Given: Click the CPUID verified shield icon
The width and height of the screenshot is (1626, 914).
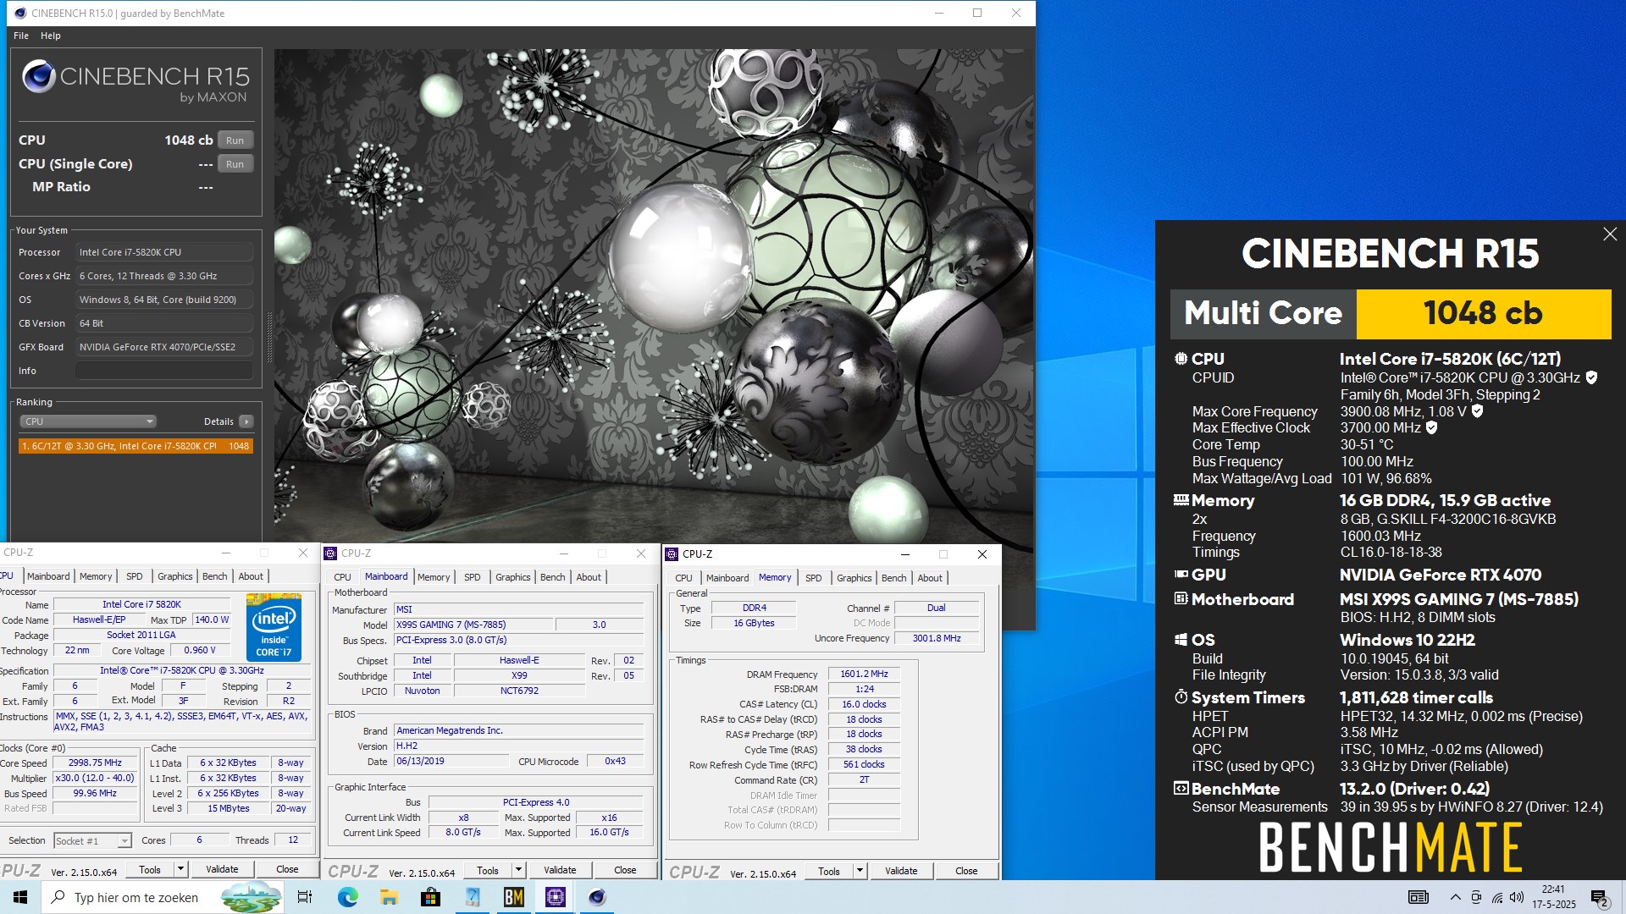Looking at the screenshot, I should click(x=1591, y=377).
